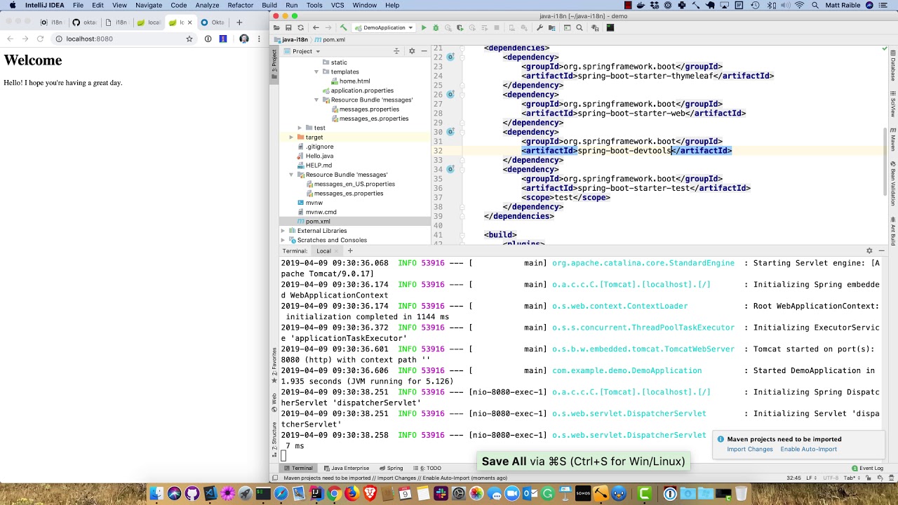Screen dimensions: 898x505
Task: Open the TODO tool window tab
Action: 427,469
